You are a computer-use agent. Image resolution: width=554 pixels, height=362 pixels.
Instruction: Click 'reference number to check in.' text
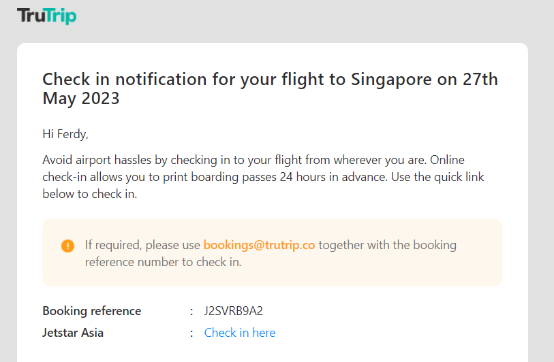pyautogui.click(x=164, y=262)
